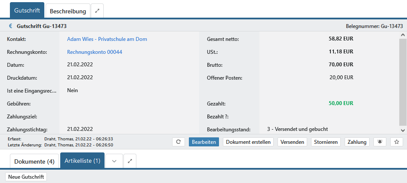Select the Gutschrift tab

click(x=27, y=10)
